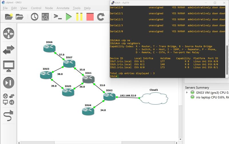Screen dimensions: 229x144
Task: Select the Cloud1 node
Action: pos(154,98)
